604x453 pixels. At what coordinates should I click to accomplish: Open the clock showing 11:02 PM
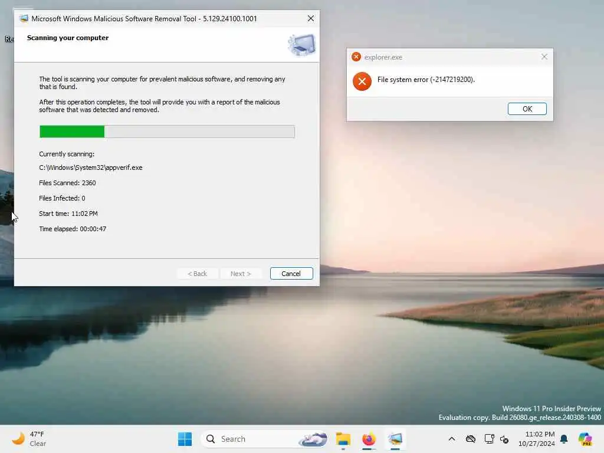point(537,439)
